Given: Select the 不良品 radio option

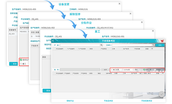Looking at the screenshot, I should point(157,70).
